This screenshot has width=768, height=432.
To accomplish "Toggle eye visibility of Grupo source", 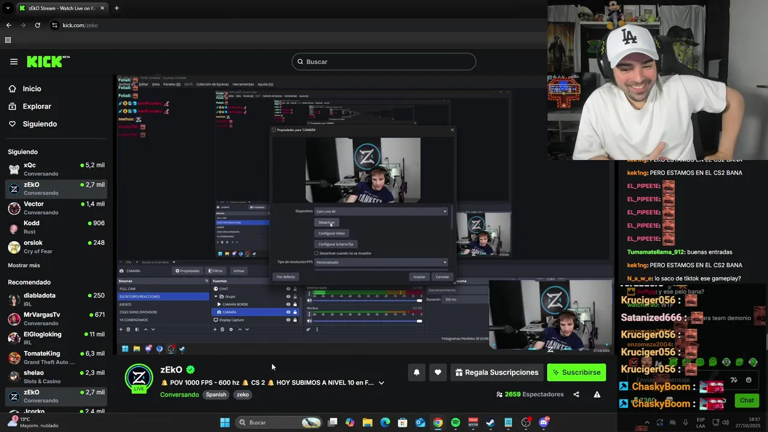I will click(288, 296).
